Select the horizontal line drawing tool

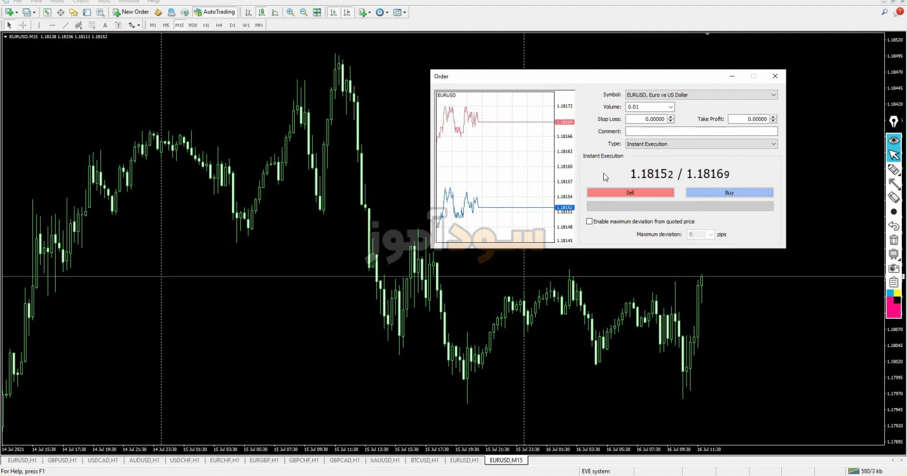[52, 25]
